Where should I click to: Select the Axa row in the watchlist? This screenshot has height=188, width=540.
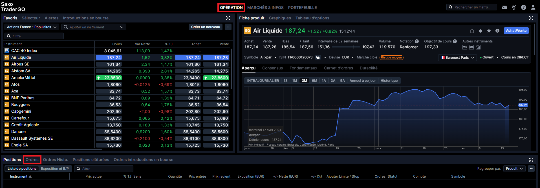(117, 91)
